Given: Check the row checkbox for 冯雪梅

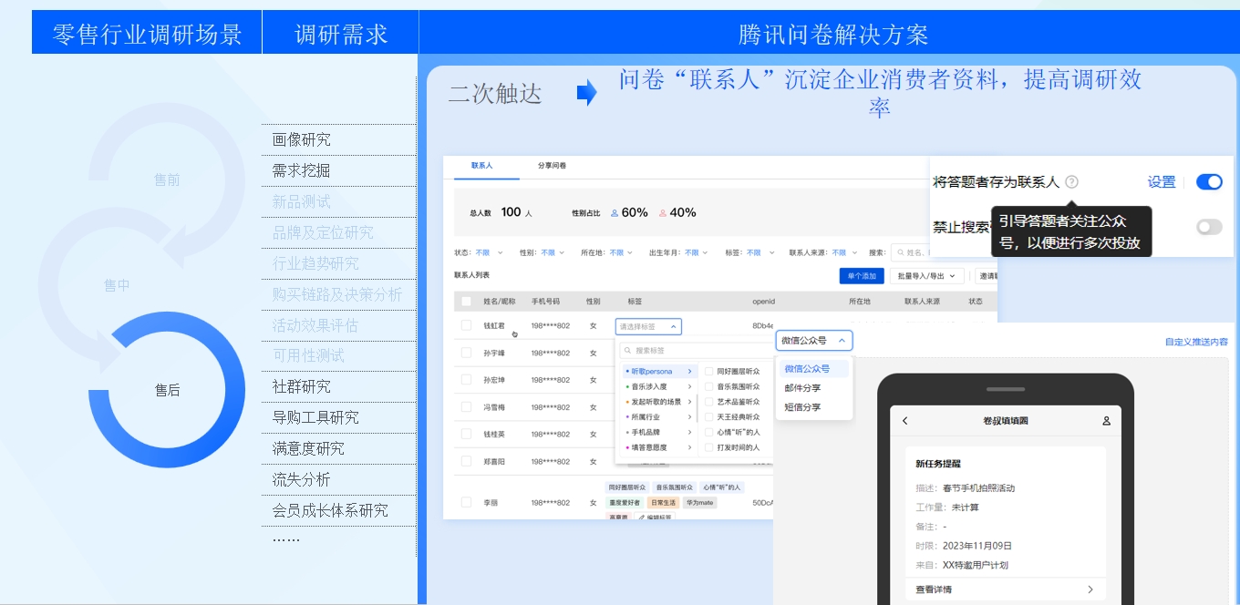Looking at the screenshot, I should 467,407.
